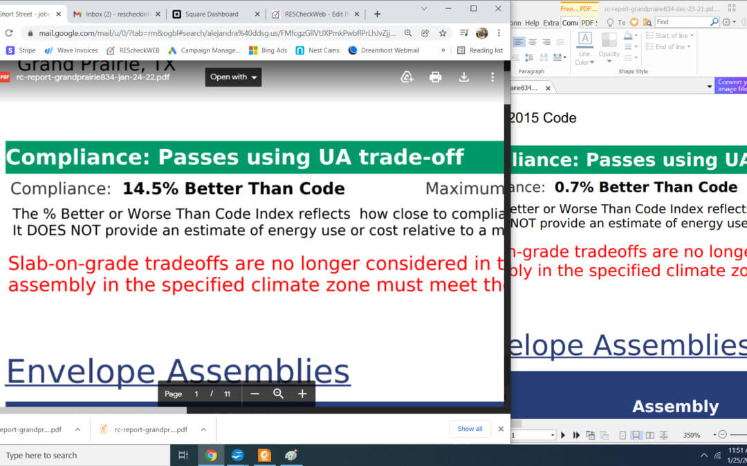Open the Help menu in PDF editor
747x466 pixels.
(x=532, y=23)
